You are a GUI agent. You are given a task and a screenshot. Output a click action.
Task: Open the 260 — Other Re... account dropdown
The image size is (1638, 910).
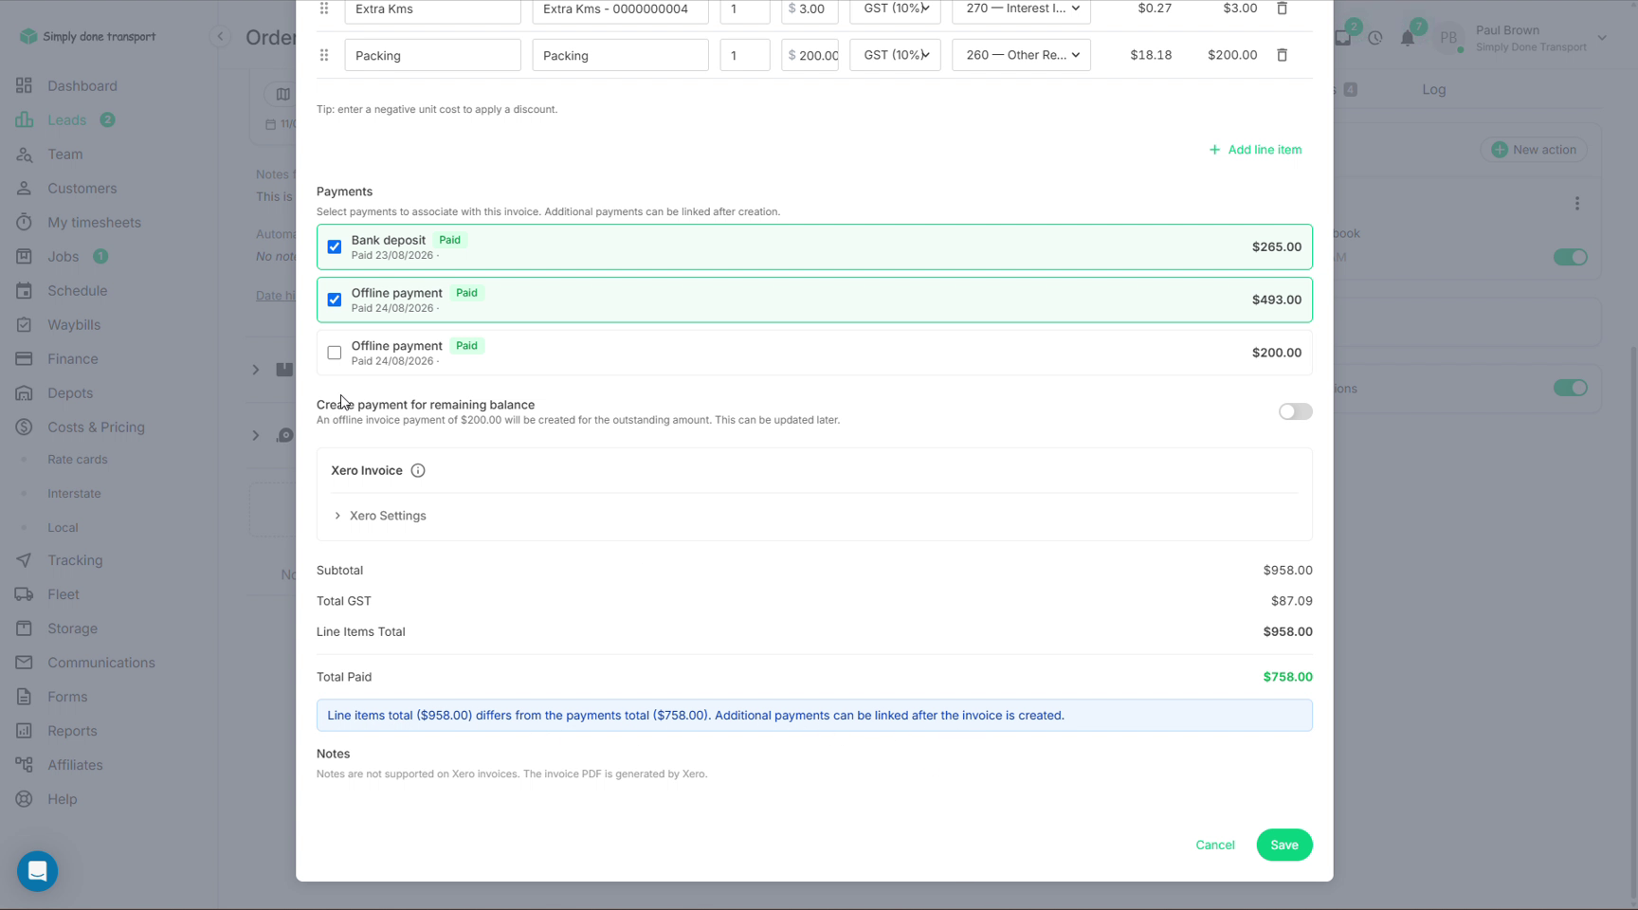tap(1021, 55)
